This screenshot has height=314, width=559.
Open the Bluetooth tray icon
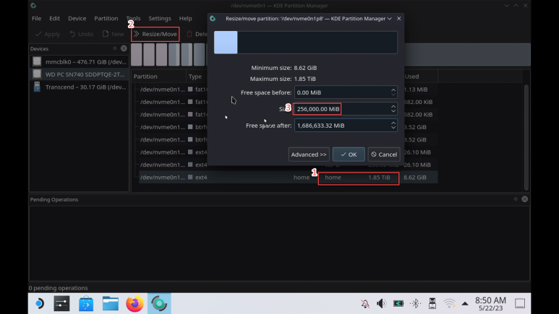pos(415,304)
